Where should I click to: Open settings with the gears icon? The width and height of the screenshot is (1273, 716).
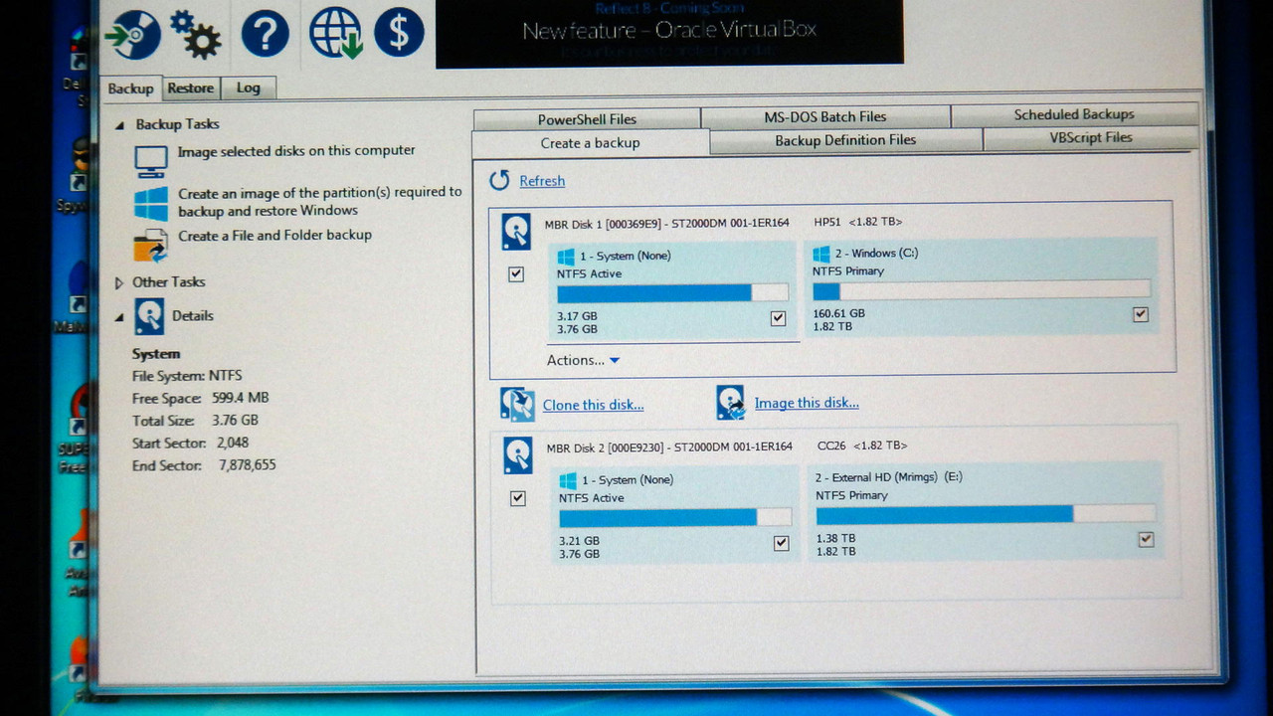(195, 34)
